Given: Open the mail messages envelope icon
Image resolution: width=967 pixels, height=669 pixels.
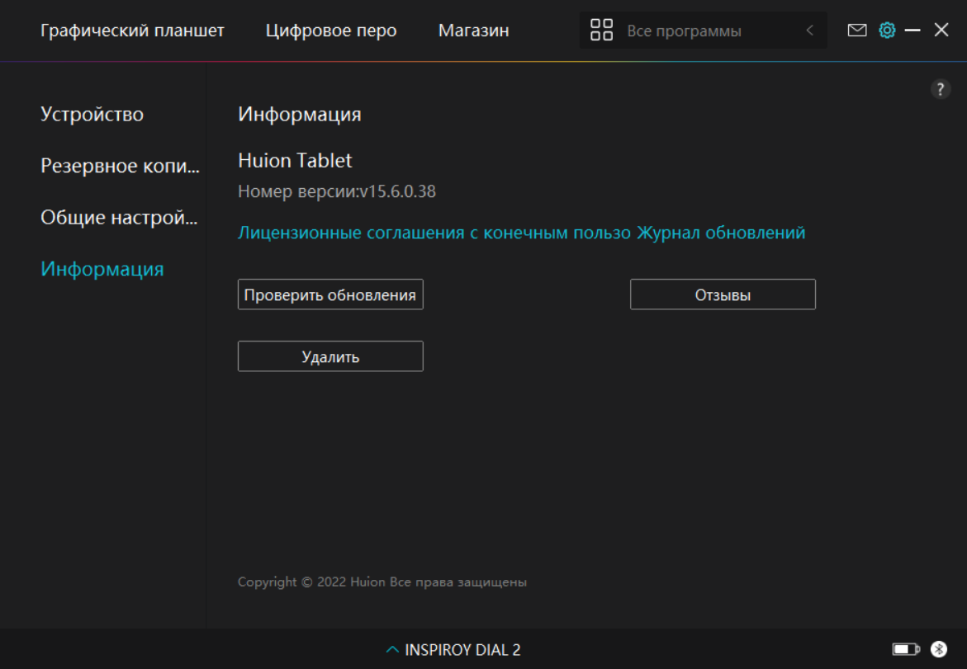Looking at the screenshot, I should (857, 31).
